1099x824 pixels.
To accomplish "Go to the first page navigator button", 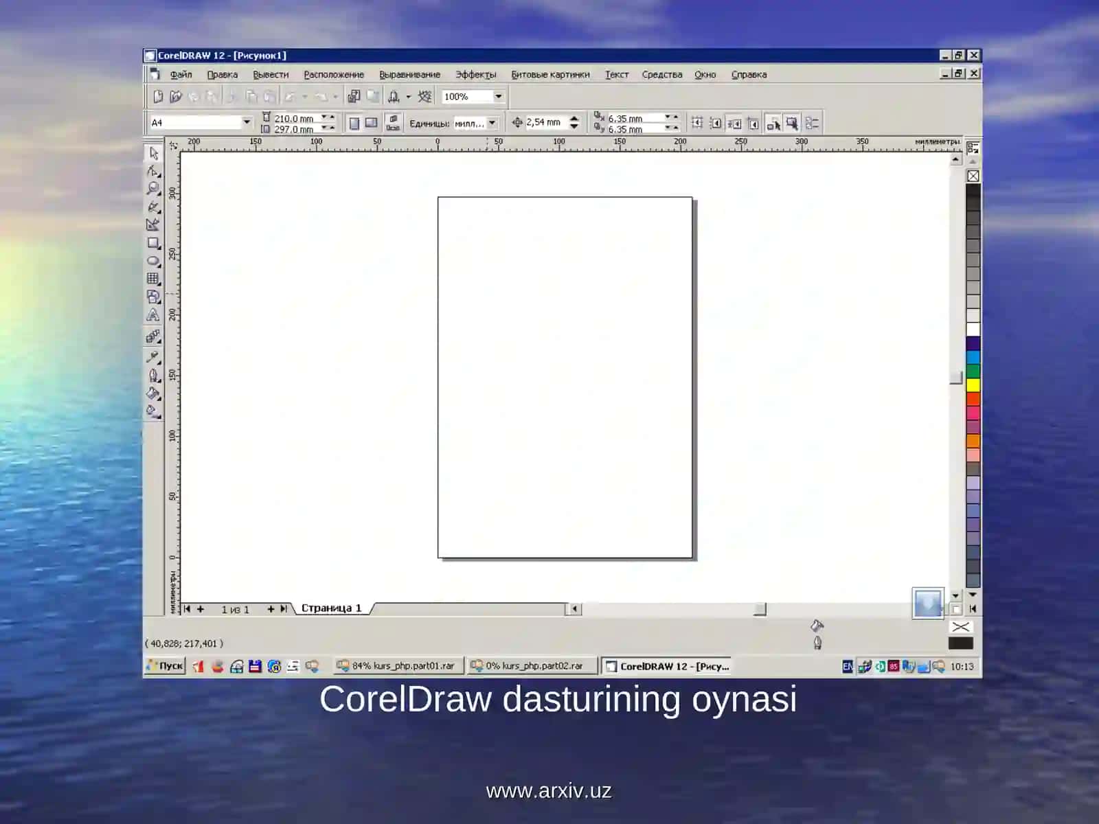I will [187, 609].
